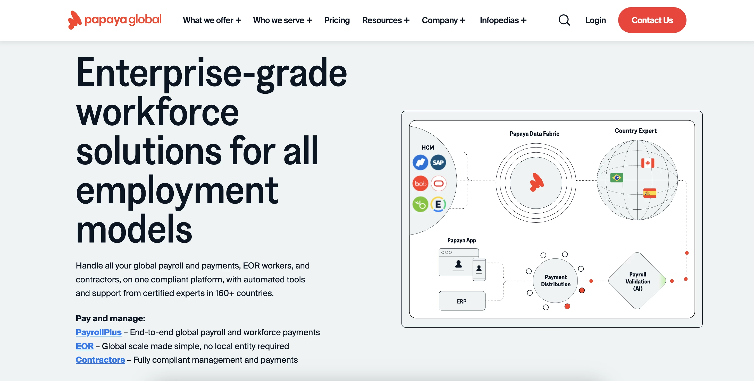Click the green BambooHR icon

coord(420,204)
